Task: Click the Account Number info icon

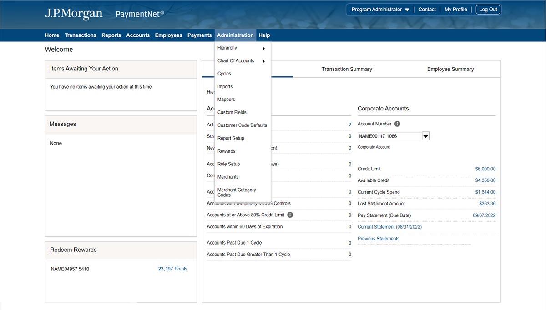Action: [397, 124]
